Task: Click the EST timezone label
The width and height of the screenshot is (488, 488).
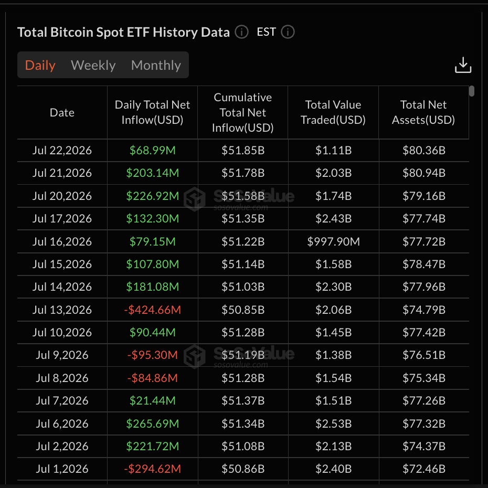Action: (x=267, y=31)
